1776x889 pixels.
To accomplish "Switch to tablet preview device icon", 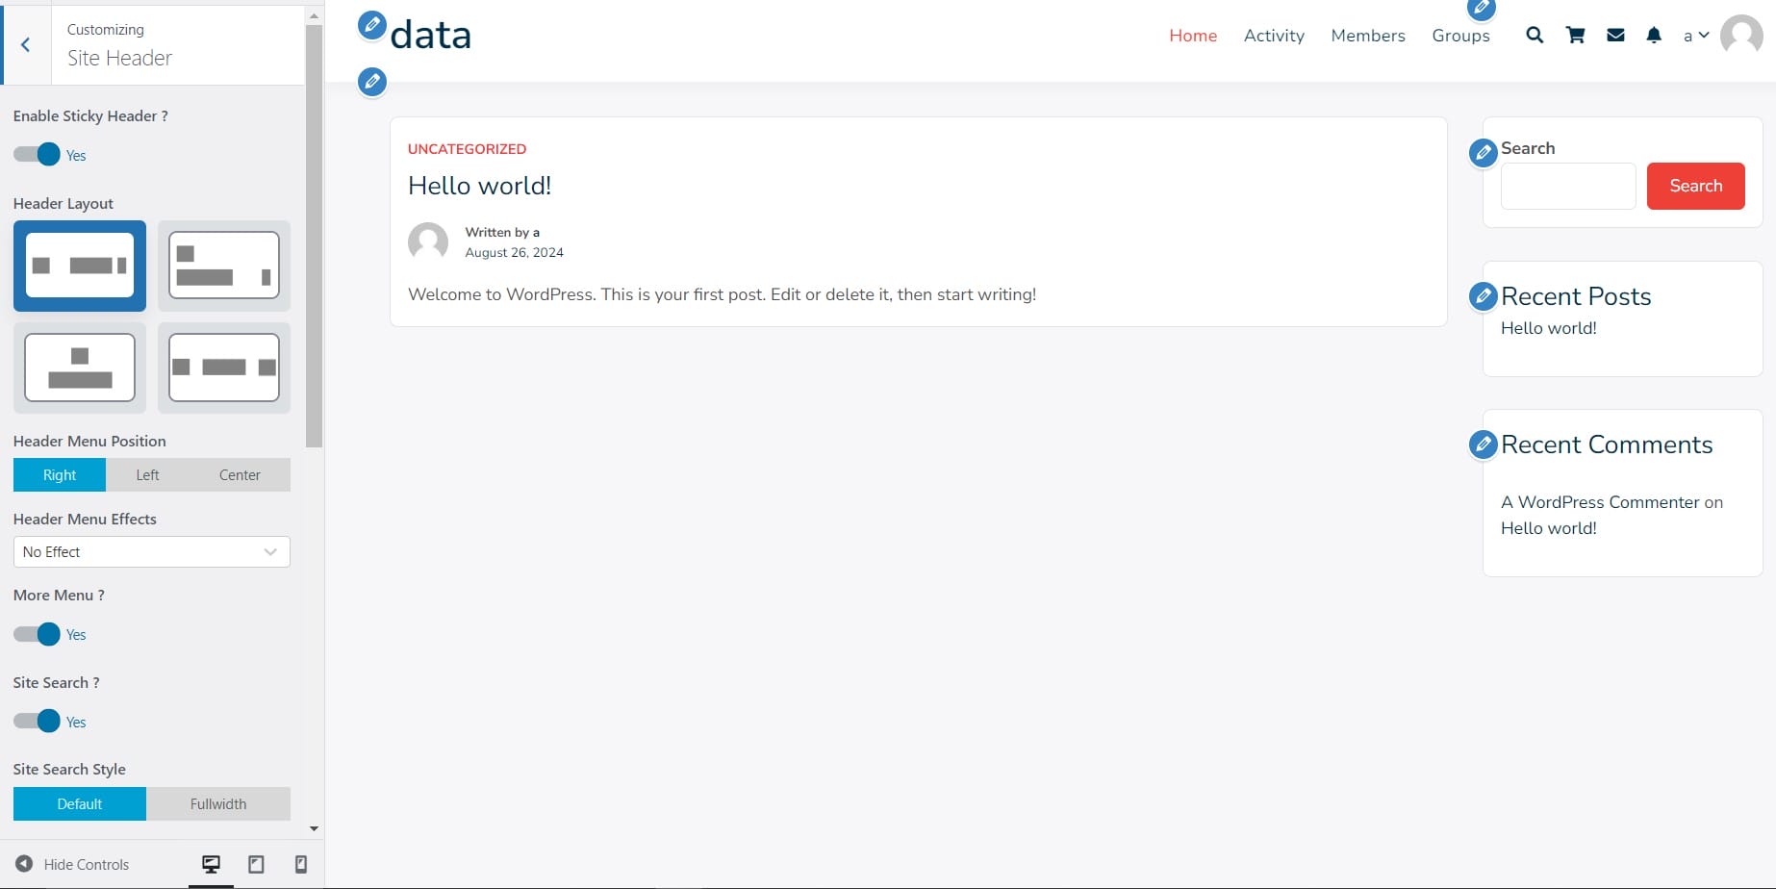I will coord(256,864).
